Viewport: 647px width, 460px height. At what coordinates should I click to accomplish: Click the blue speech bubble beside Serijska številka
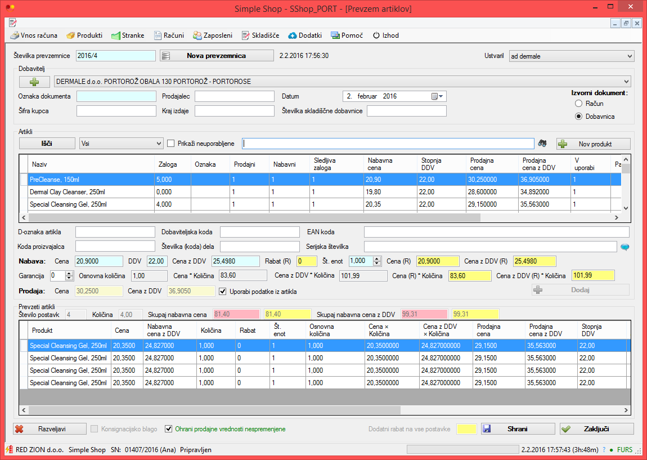(x=625, y=247)
